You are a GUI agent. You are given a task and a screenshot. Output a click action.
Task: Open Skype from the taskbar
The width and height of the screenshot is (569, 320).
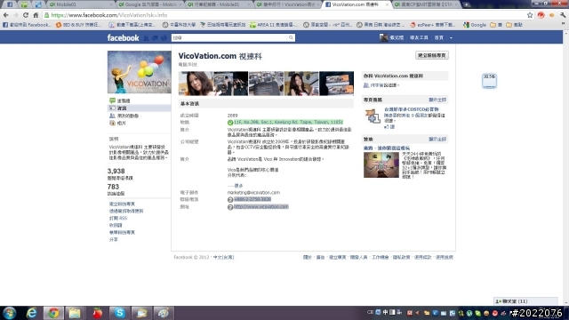click(x=119, y=313)
